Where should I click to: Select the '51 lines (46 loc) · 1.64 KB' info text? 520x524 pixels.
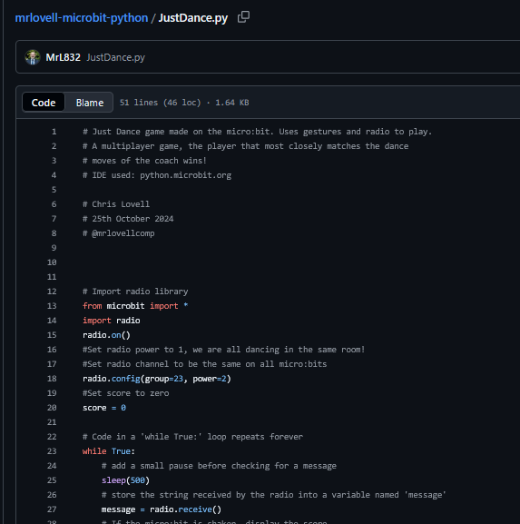(184, 103)
